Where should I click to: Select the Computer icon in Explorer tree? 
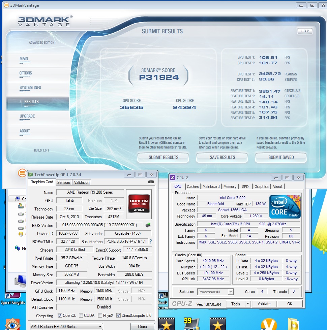(18, 199)
